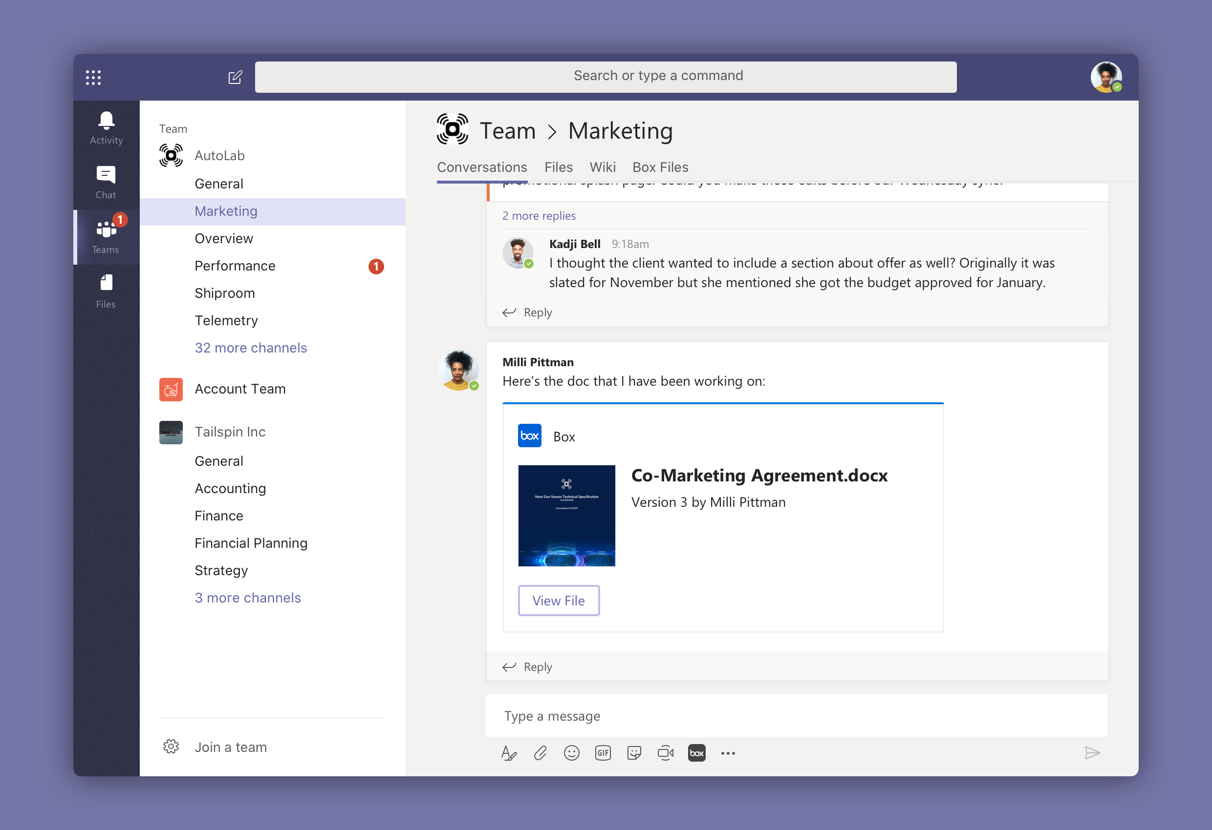Open the text format tool in composer
The width and height of the screenshot is (1212, 830).
(x=508, y=753)
